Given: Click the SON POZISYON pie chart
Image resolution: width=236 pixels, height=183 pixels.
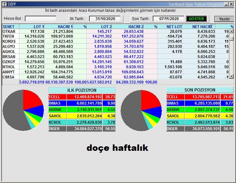Looking at the screenshot, I should 141,109.
